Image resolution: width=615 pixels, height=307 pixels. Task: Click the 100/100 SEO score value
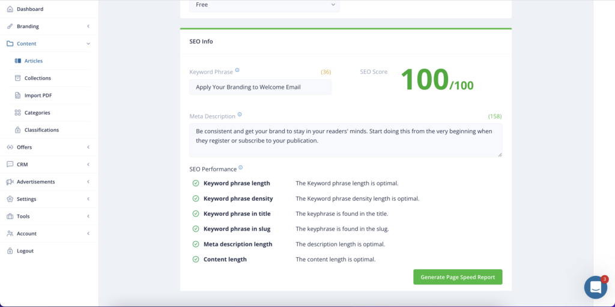(437, 80)
